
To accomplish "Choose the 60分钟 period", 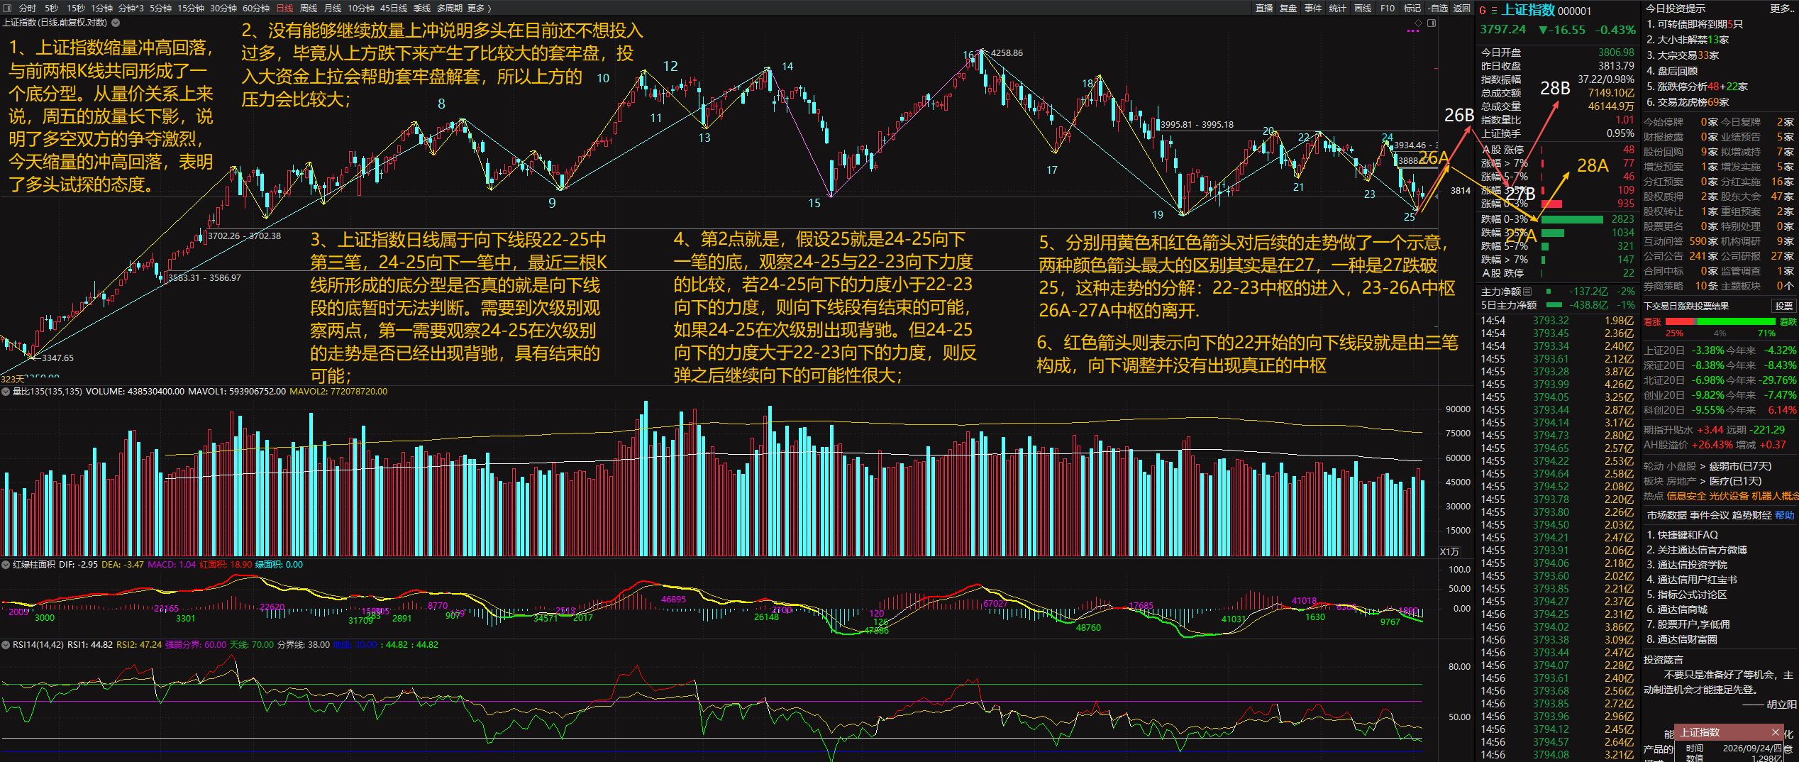I will click(x=256, y=8).
